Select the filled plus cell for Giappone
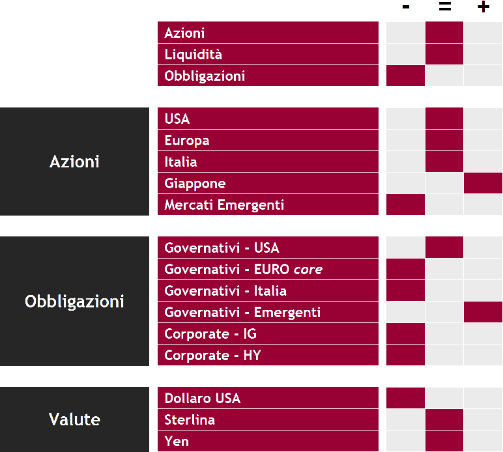The image size is (503, 452). click(483, 184)
